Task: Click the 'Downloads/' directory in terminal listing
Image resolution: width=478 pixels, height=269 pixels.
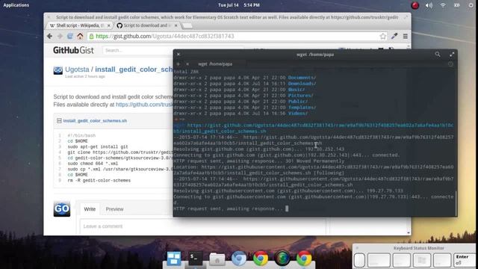Action: [x=302, y=84]
